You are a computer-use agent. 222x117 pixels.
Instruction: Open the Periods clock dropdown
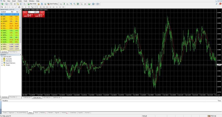94,4
